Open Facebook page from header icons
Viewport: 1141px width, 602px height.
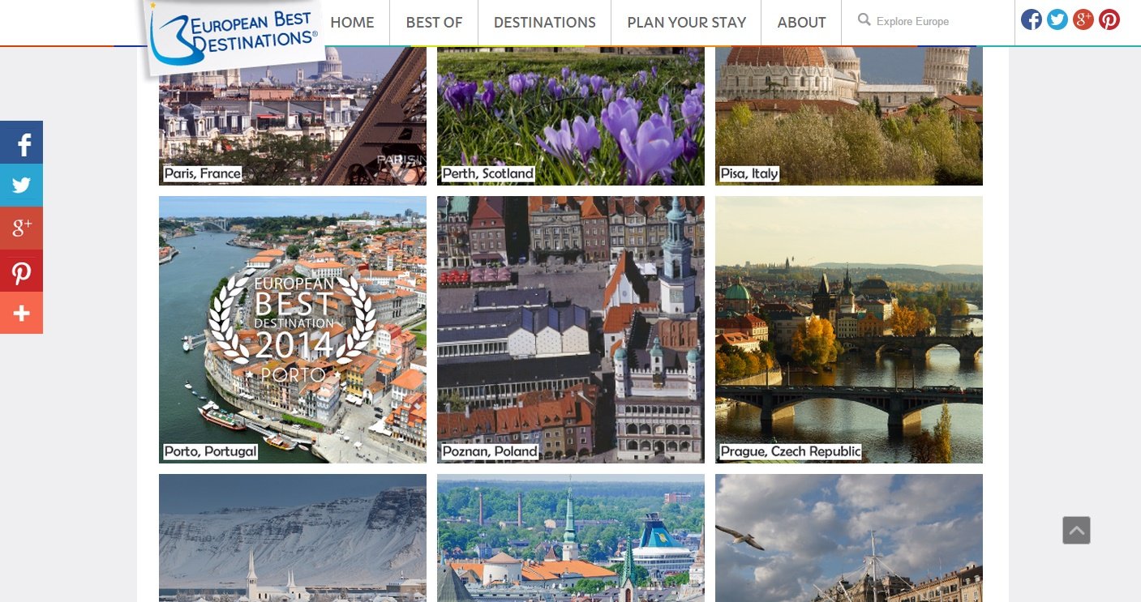click(x=1032, y=20)
